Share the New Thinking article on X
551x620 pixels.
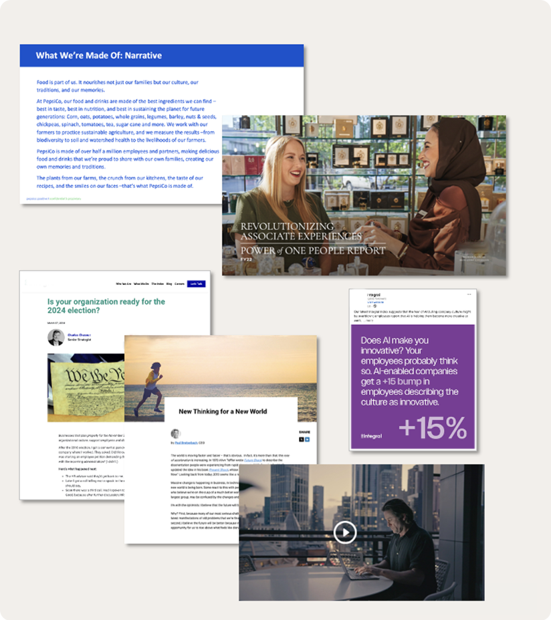(x=301, y=439)
